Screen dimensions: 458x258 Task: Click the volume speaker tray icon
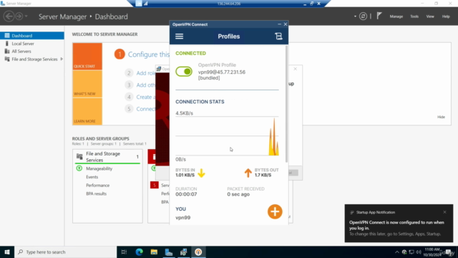tap(418, 252)
